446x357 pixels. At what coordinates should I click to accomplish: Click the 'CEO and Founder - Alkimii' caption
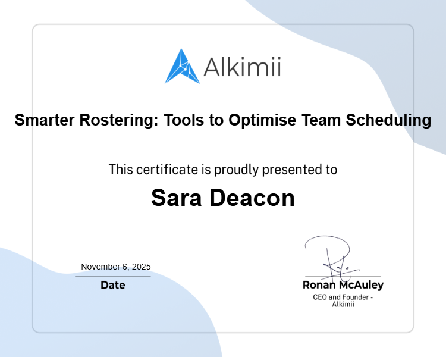343,300
